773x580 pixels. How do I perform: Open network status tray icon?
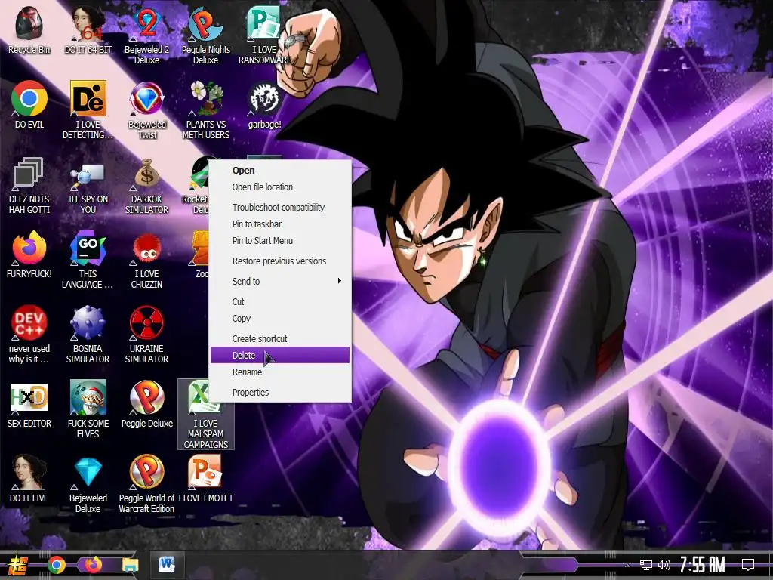pos(646,565)
